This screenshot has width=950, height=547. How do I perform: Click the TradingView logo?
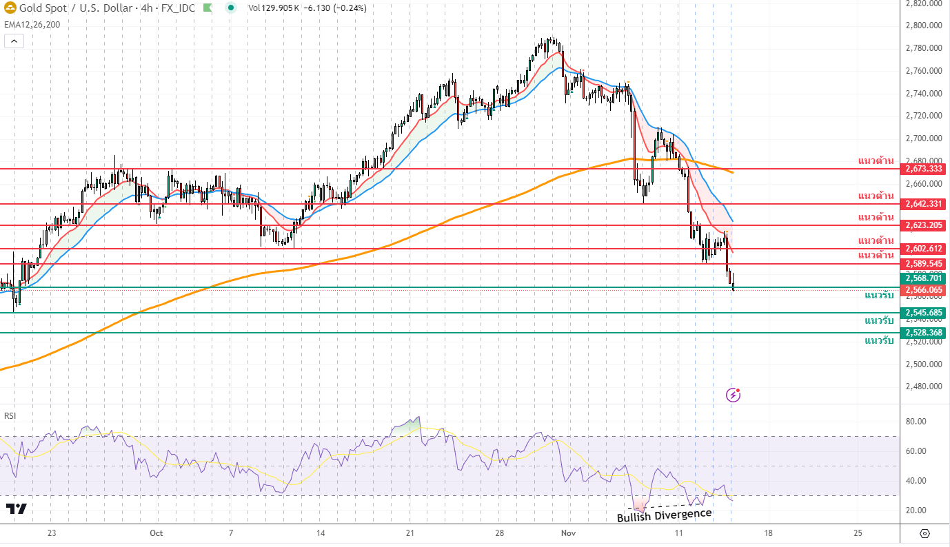click(x=17, y=508)
